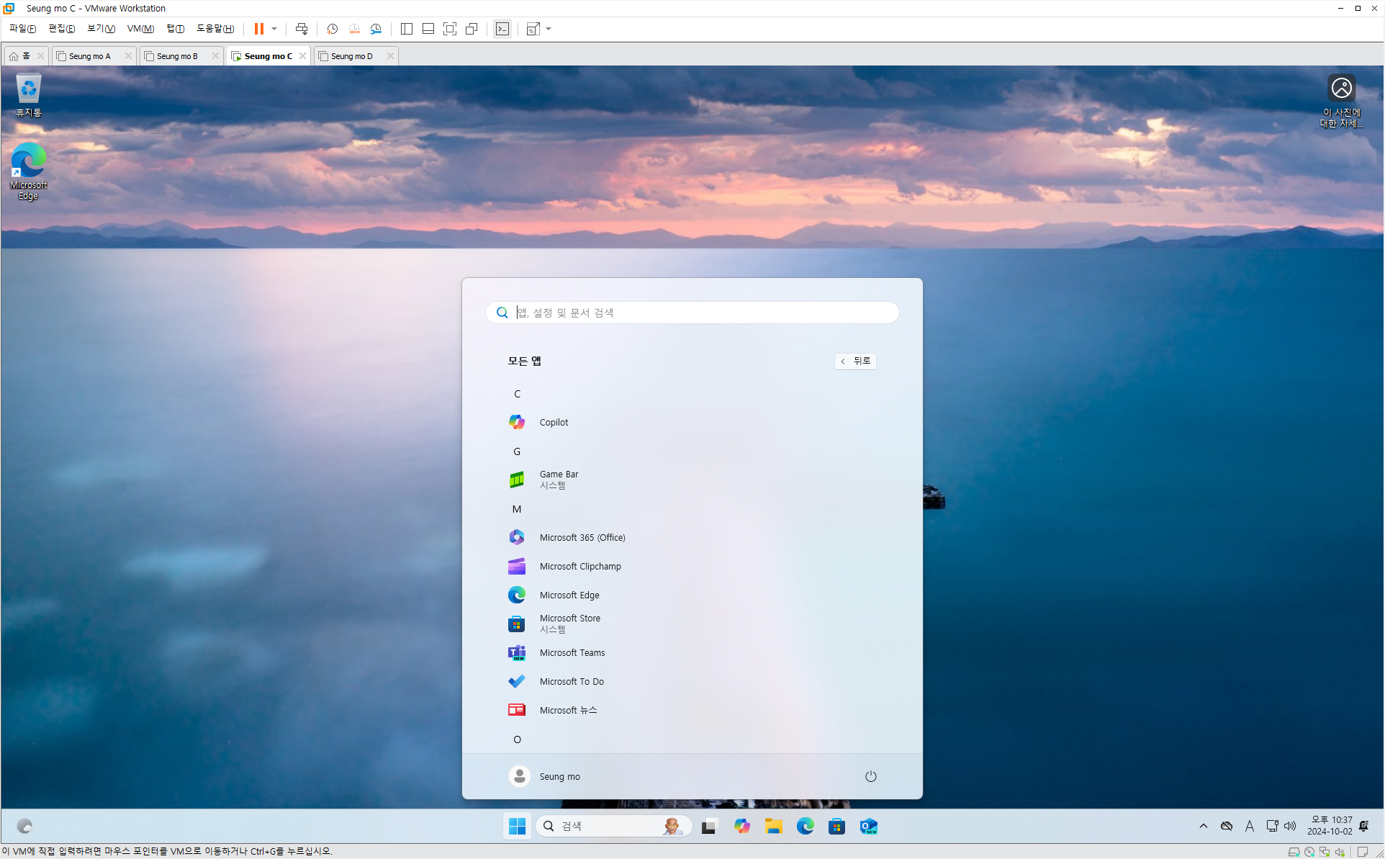Adjust the system volume control

[1291, 826]
